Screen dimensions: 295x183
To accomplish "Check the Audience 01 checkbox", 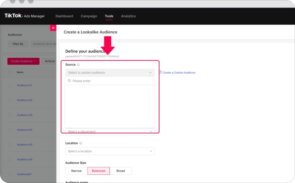I will click(x=9, y=85).
